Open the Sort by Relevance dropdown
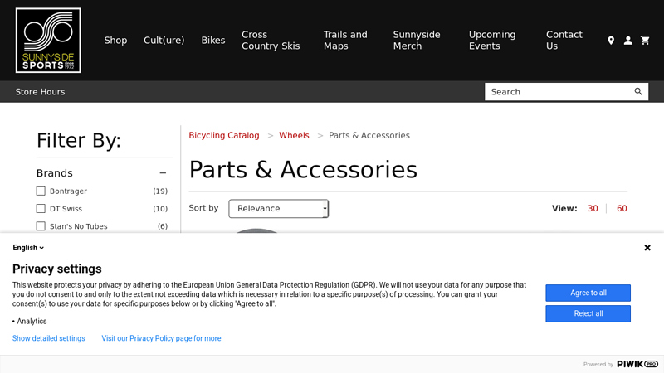This screenshot has width=664, height=373. tap(279, 209)
